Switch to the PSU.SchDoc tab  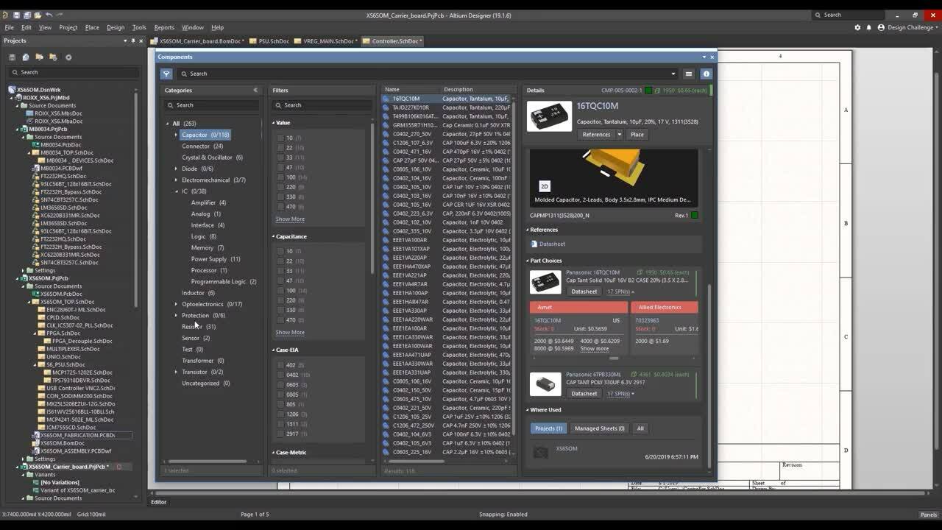273,41
